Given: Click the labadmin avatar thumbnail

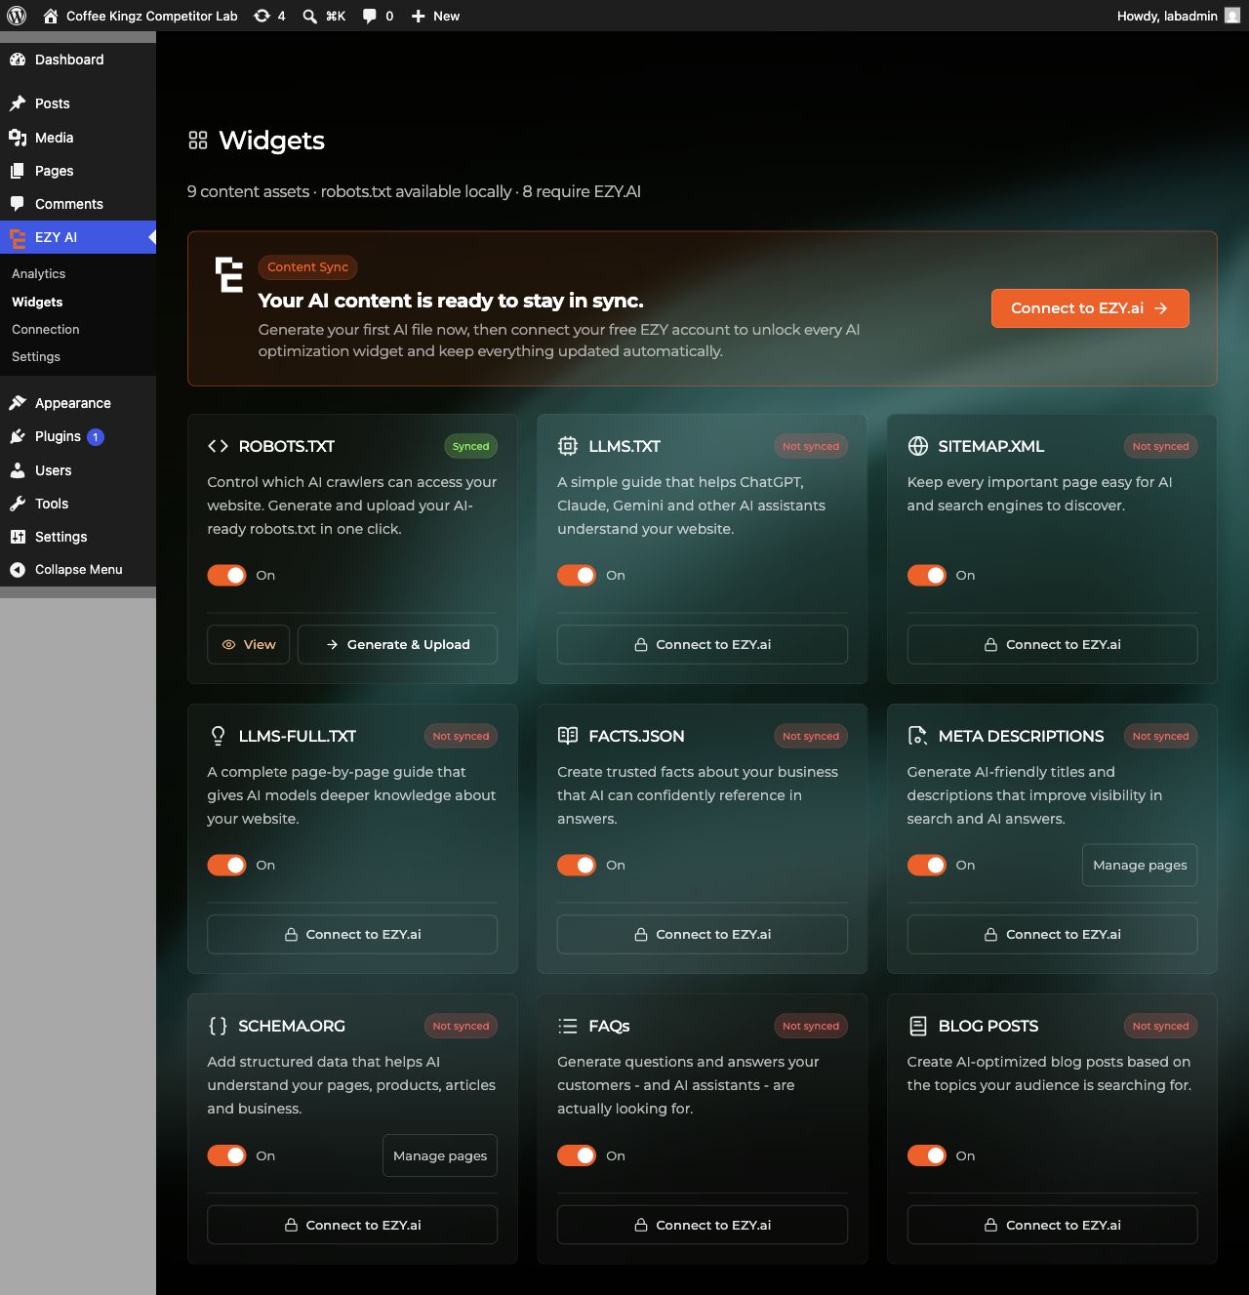Looking at the screenshot, I should (1232, 16).
